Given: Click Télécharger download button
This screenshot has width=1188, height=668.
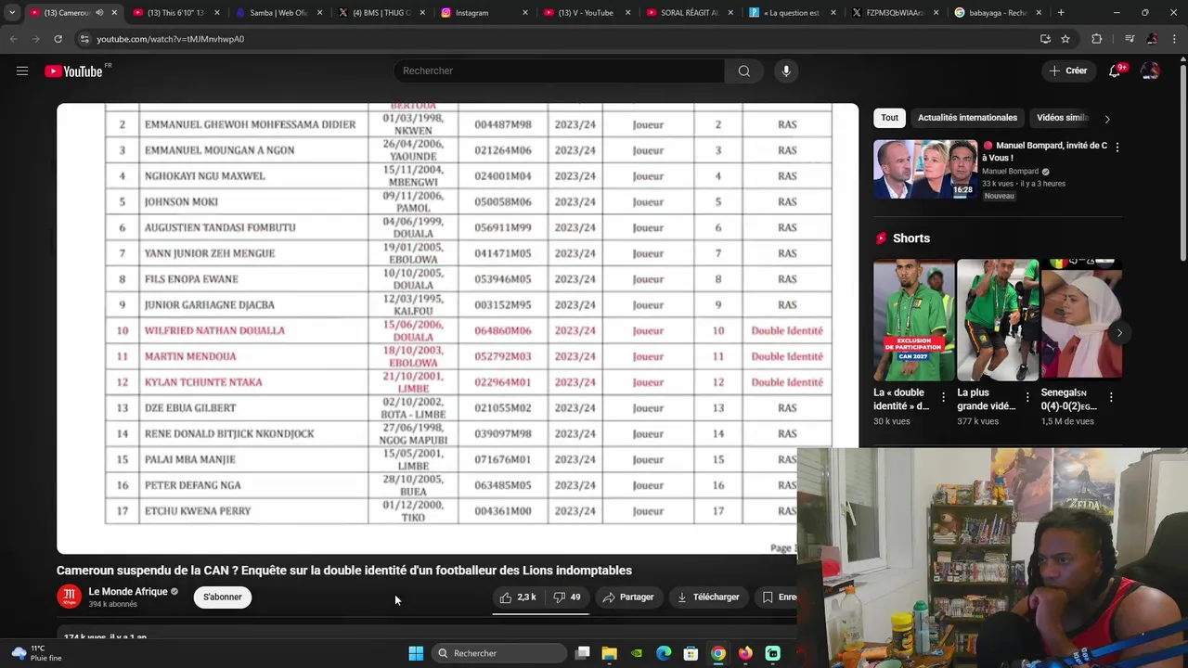Looking at the screenshot, I should (x=708, y=597).
